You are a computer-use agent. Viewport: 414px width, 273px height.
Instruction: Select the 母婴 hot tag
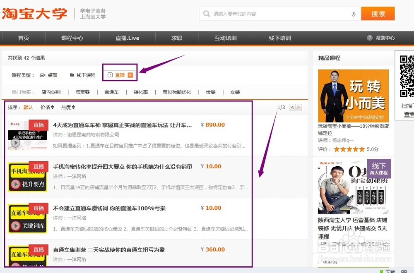click(x=211, y=92)
